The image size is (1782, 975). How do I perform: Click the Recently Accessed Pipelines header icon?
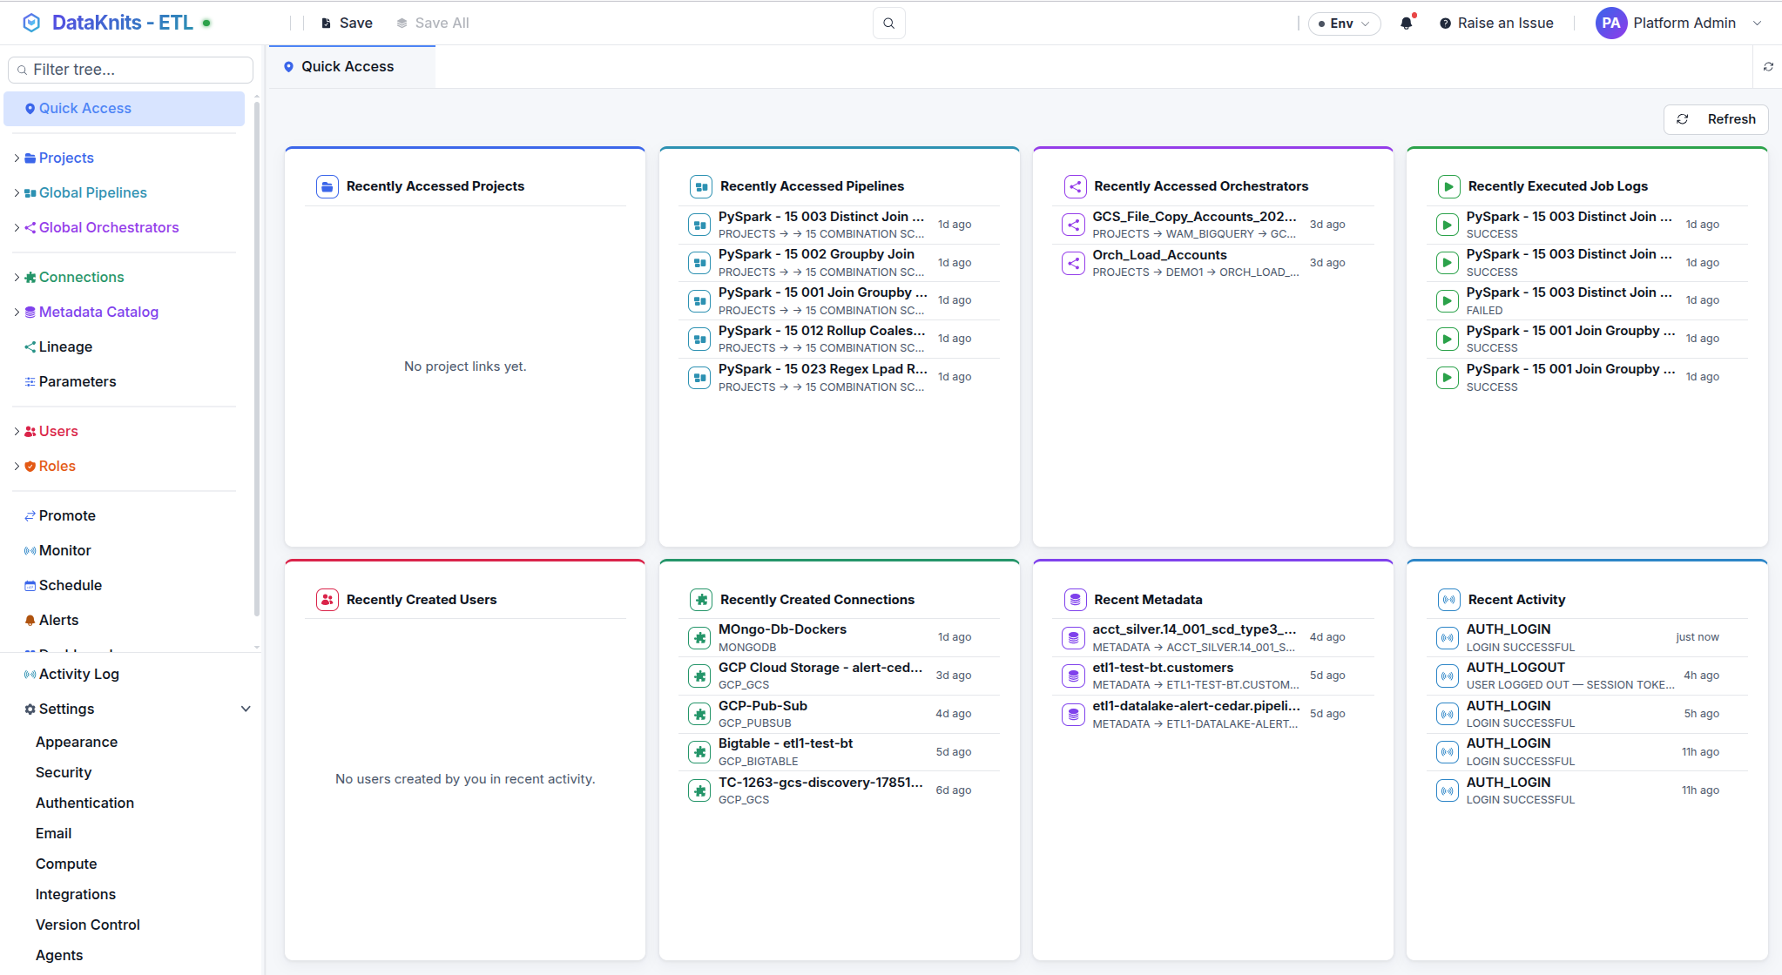pyautogui.click(x=700, y=186)
